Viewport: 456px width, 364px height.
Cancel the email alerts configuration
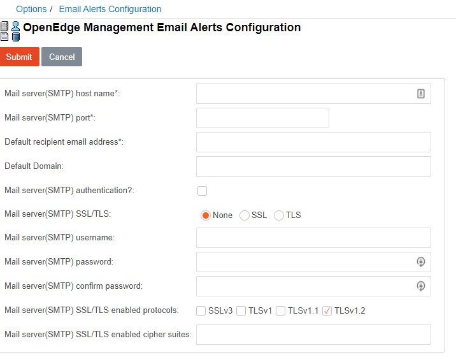click(x=62, y=57)
